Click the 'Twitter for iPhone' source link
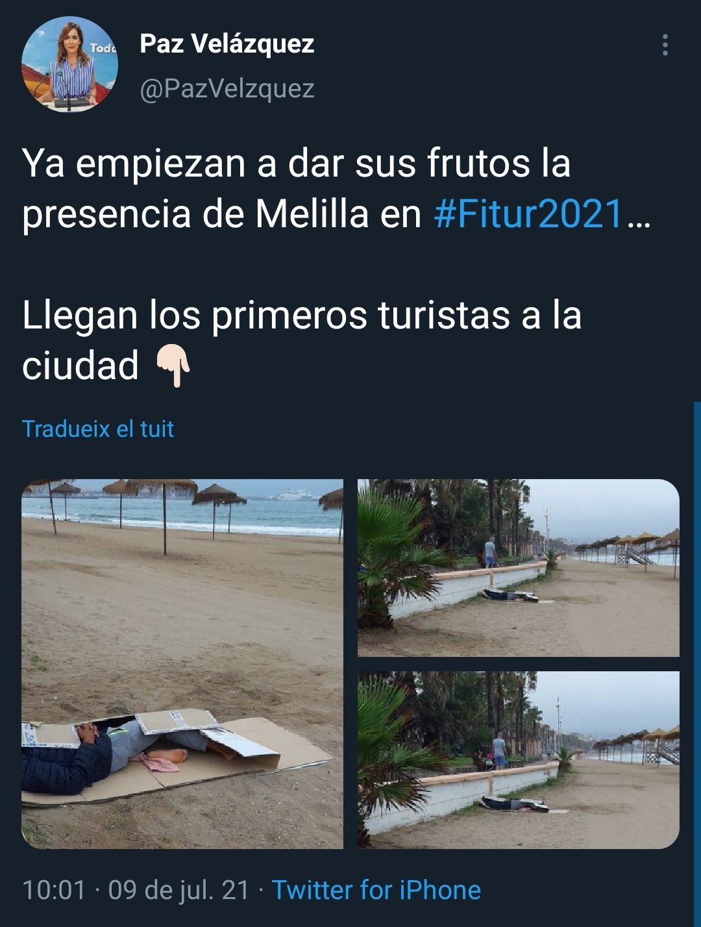 point(376,890)
